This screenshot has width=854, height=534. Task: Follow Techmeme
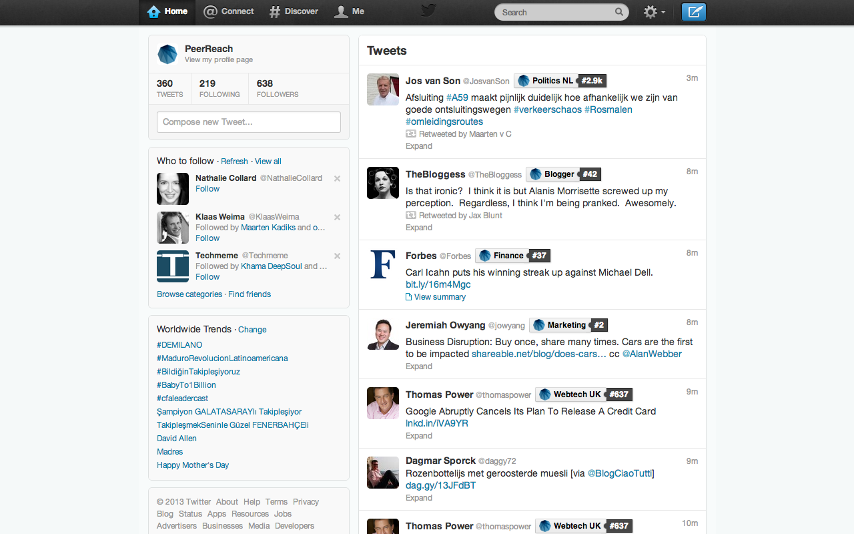[x=207, y=277]
